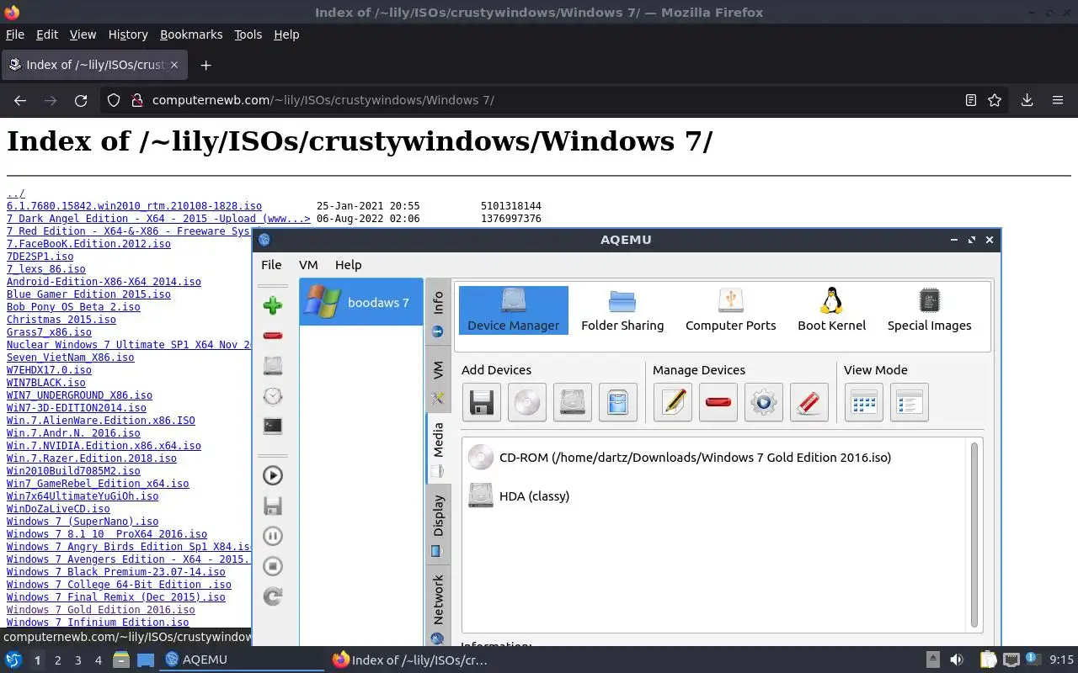Add a storage device with blue drive icon
Viewport: 1078px width, 673px height.
[x=618, y=402]
